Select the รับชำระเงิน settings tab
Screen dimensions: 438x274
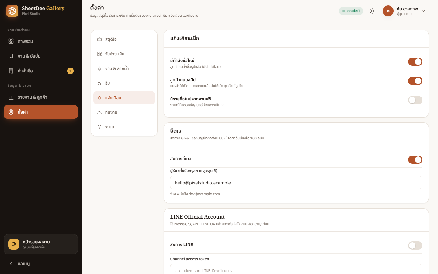point(124,54)
